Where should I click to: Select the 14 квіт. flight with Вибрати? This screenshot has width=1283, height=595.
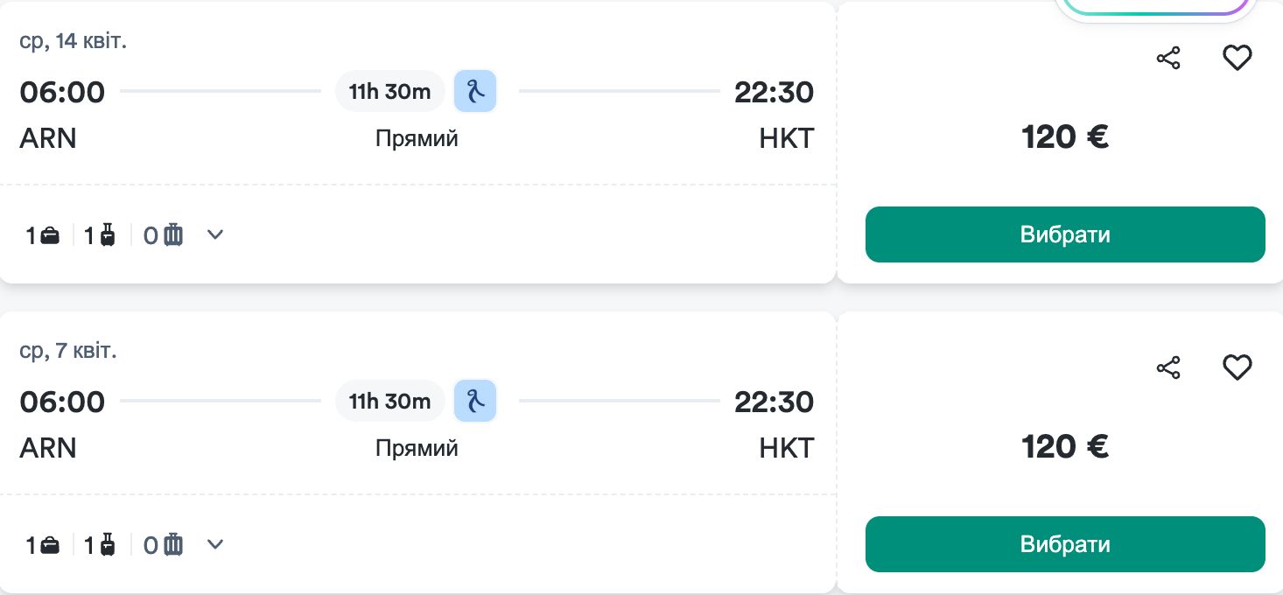(x=1065, y=234)
